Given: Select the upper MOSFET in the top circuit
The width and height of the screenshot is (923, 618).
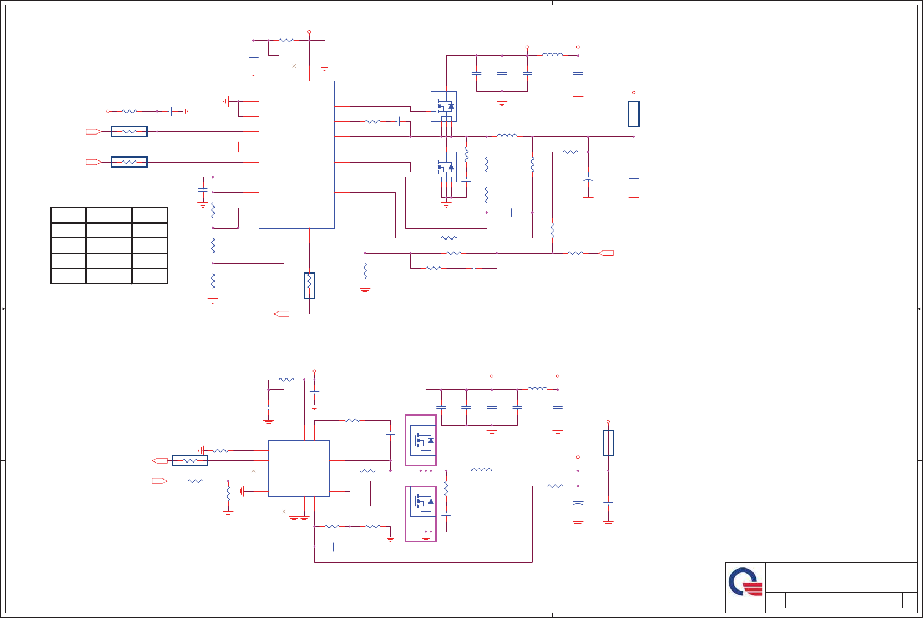Looking at the screenshot, I should pyautogui.click(x=443, y=107).
